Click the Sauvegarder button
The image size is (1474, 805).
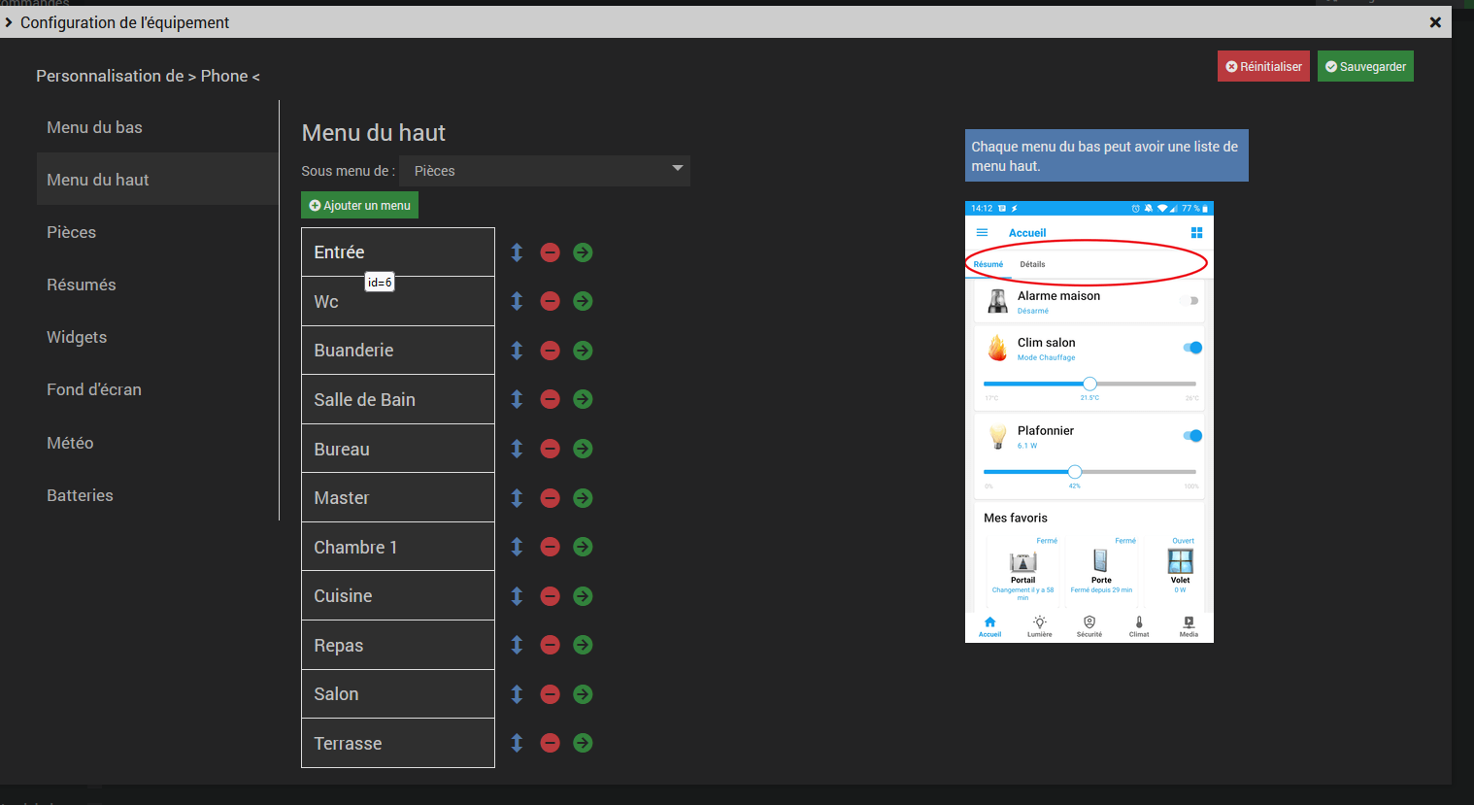click(x=1365, y=67)
